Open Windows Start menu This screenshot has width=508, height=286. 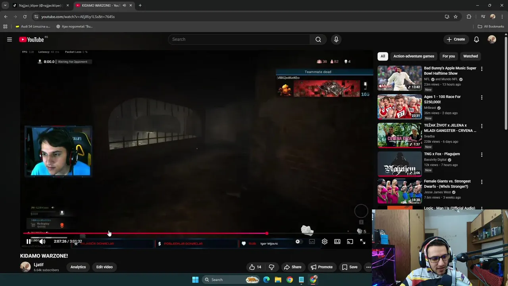[x=195, y=280]
